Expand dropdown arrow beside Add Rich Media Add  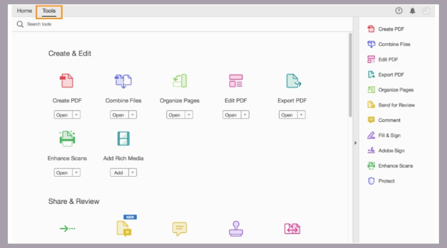(x=133, y=173)
